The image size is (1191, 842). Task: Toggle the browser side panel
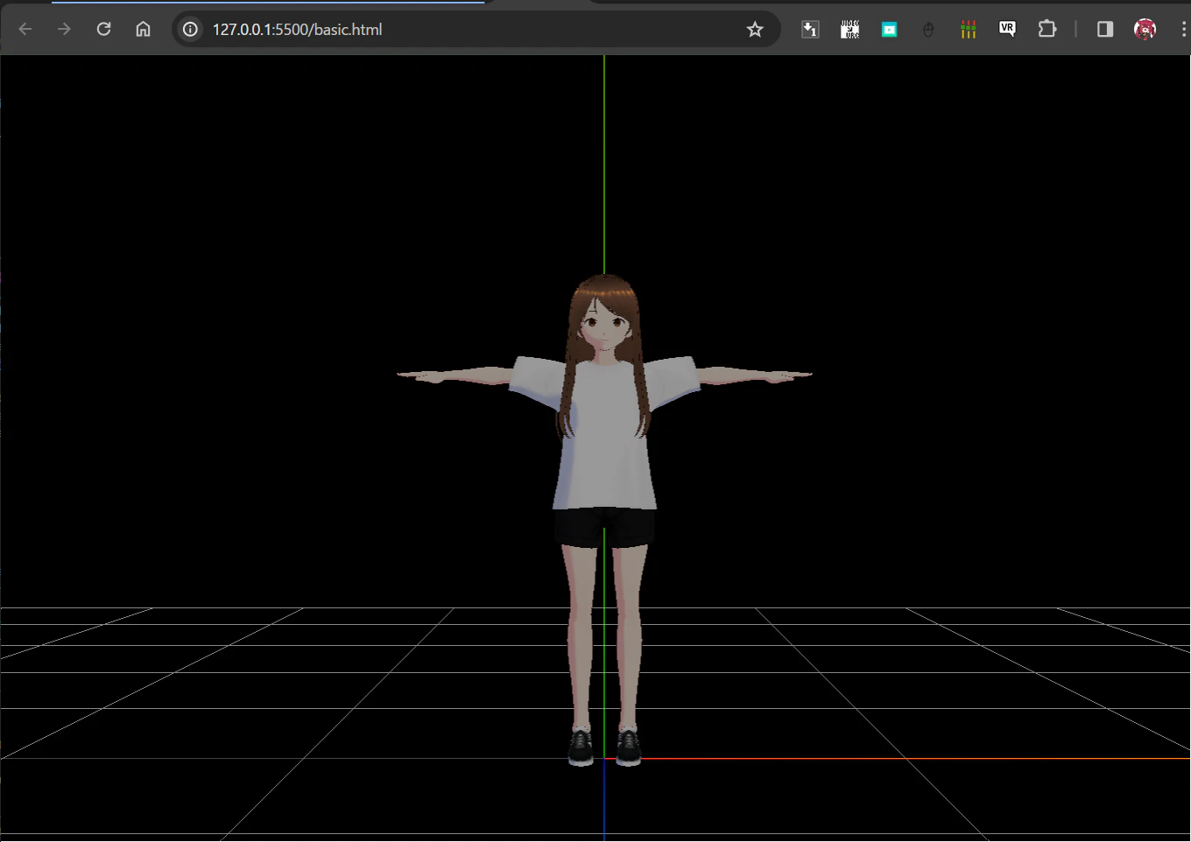(x=1105, y=30)
